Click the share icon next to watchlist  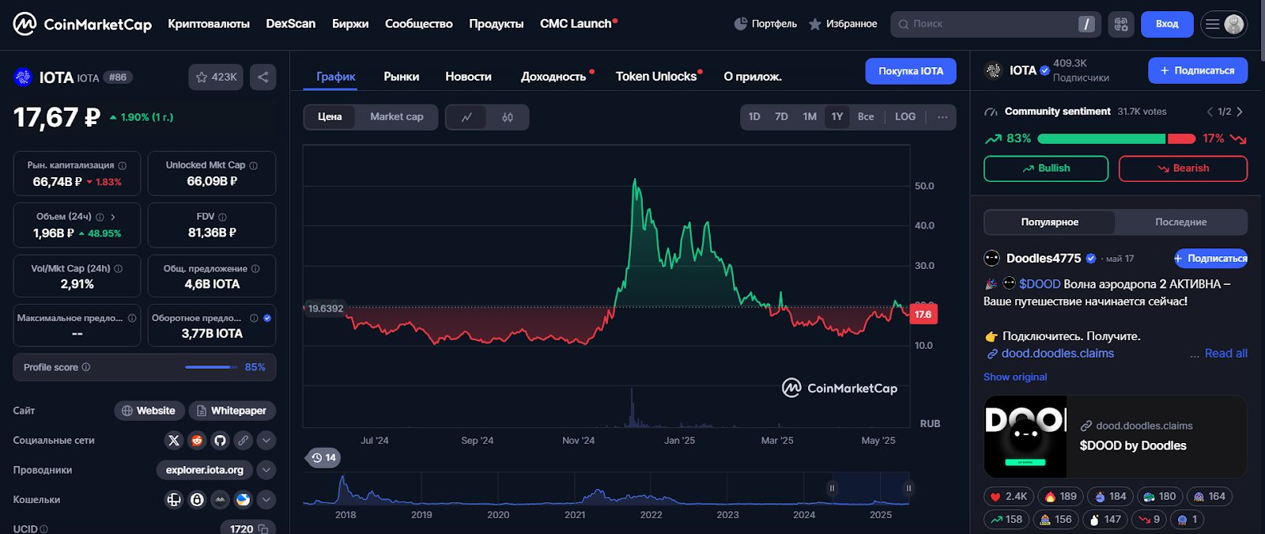click(263, 77)
